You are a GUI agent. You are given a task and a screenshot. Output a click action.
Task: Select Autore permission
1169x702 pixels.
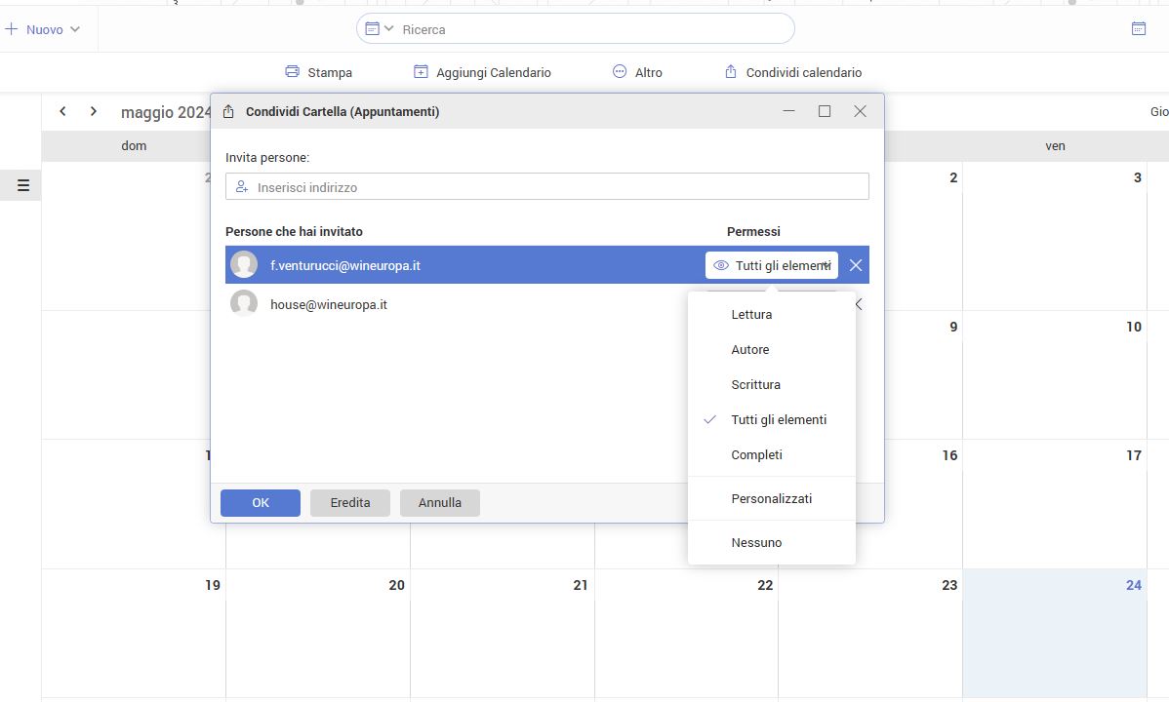pyautogui.click(x=749, y=350)
